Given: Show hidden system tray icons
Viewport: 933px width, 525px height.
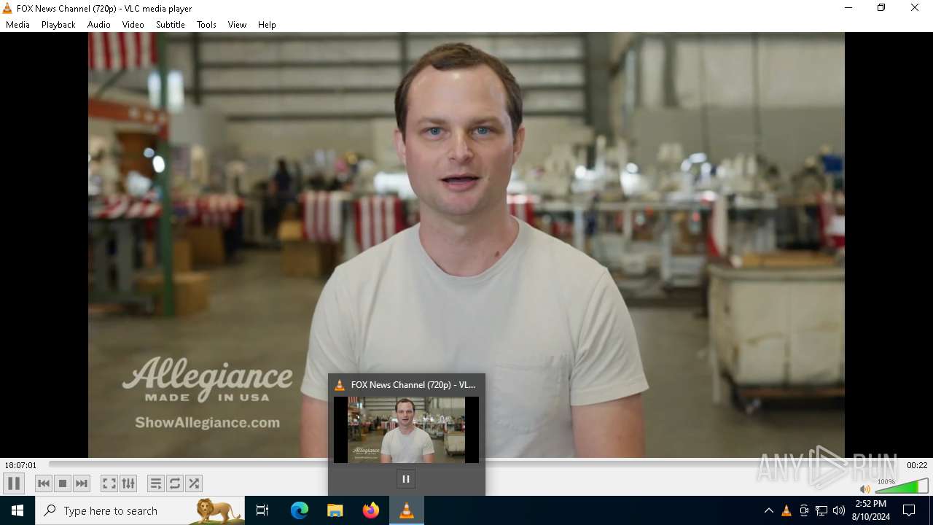Looking at the screenshot, I should 768,510.
